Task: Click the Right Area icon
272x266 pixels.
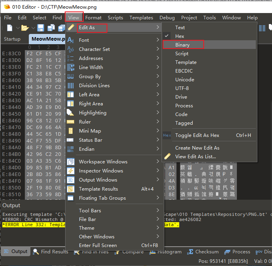Action: coord(70,104)
